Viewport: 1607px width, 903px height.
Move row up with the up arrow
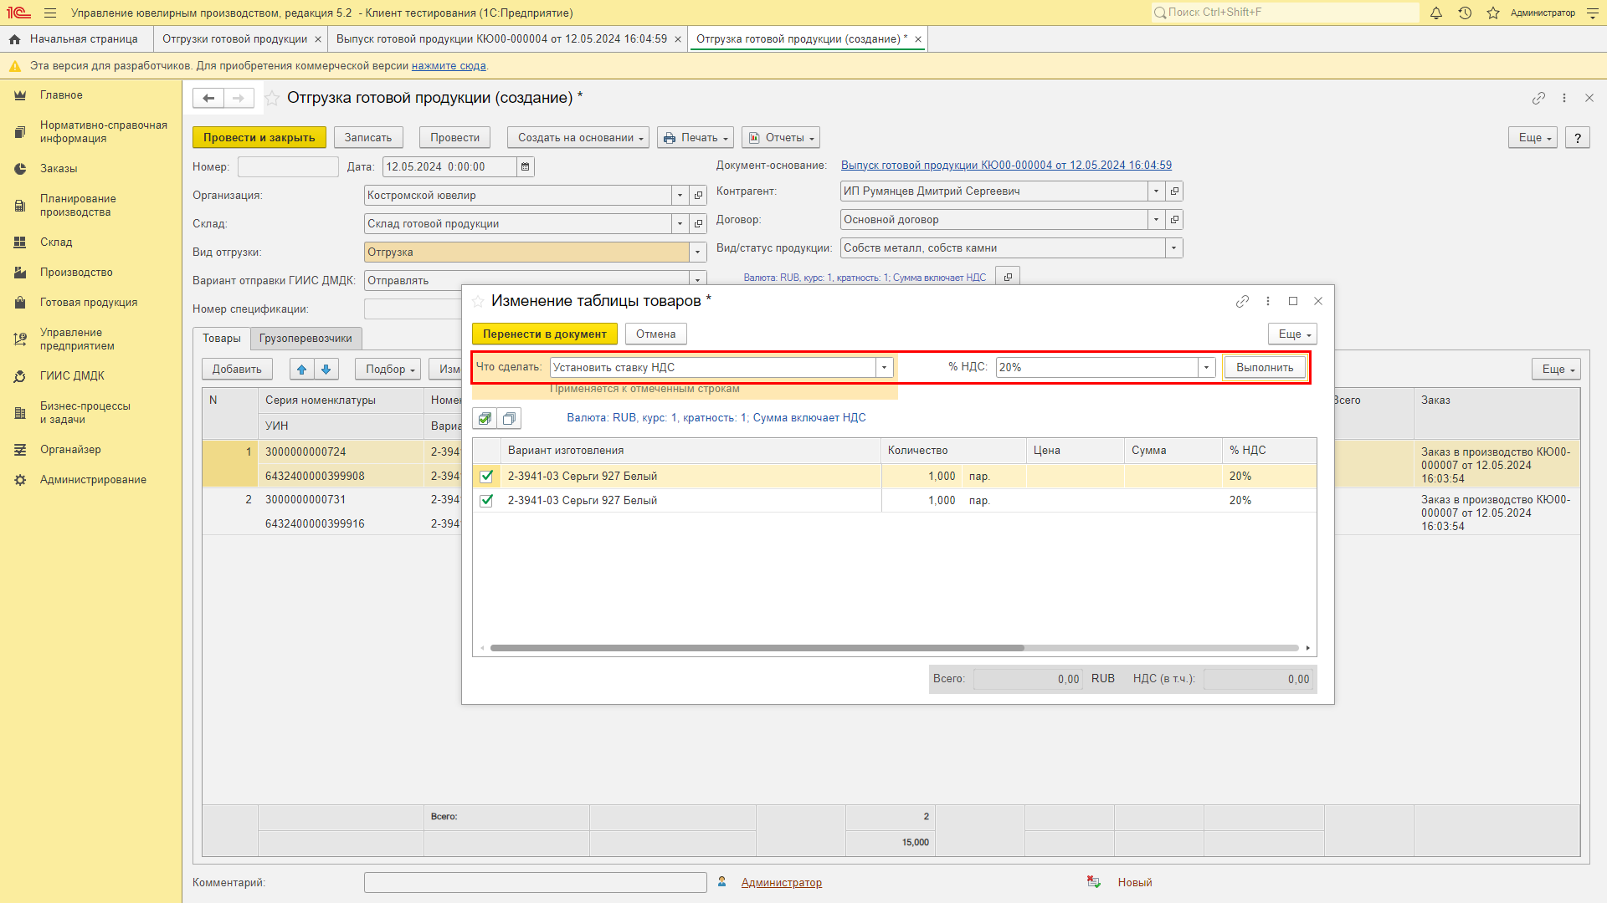click(x=302, y=369)
